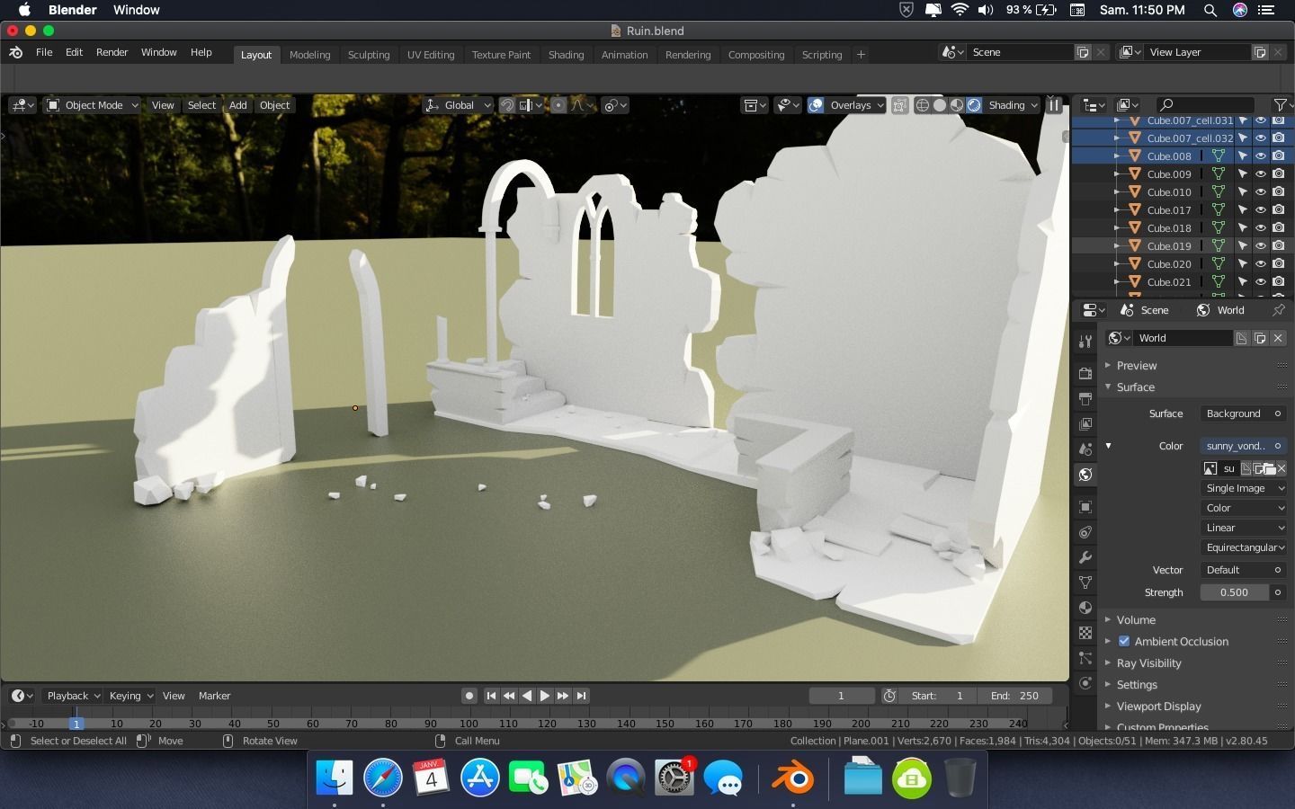Open the Render menu

coord(112,52)
